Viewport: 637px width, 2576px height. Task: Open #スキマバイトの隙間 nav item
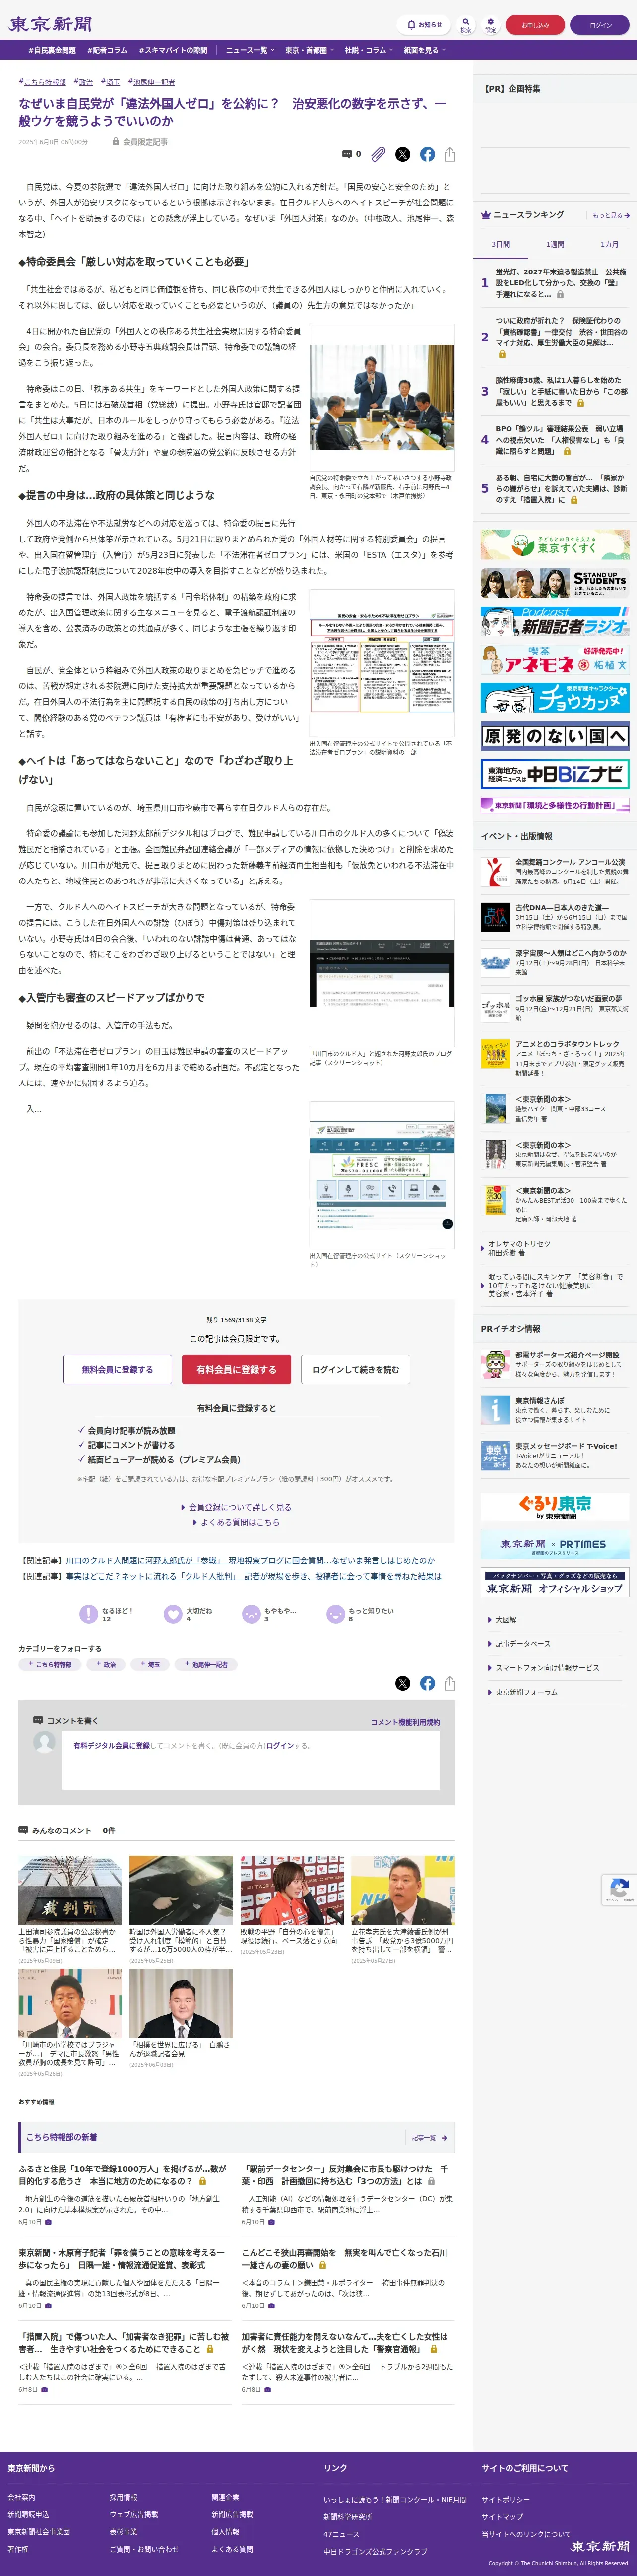pos(173,50)
